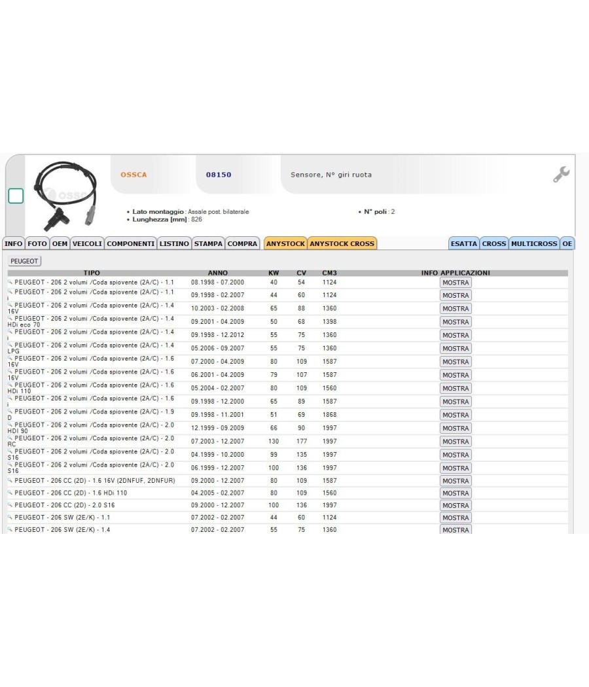Click MOSTRA for 1.6 16V 79 KW row

455,375
